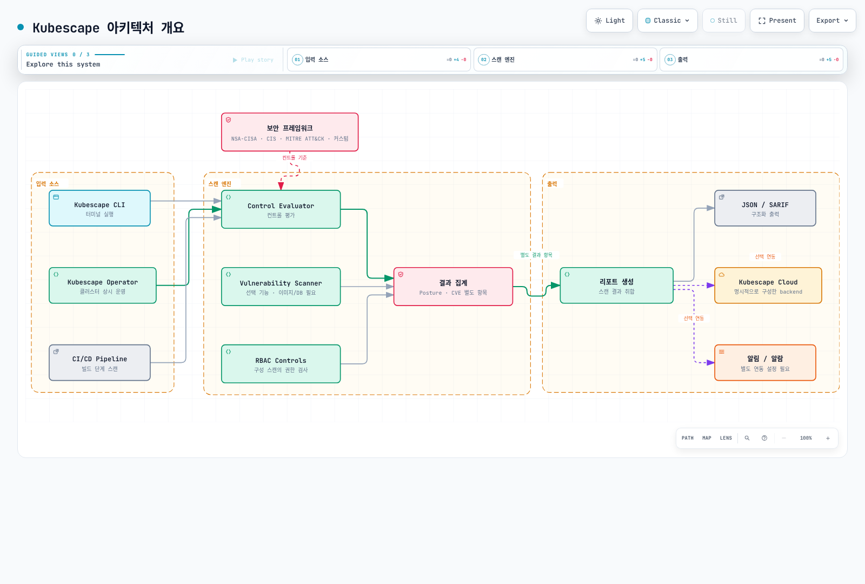The width and height of the screenshot is (865, 584).
Task: Select guided view 03 출력
Action: [751, 59]
